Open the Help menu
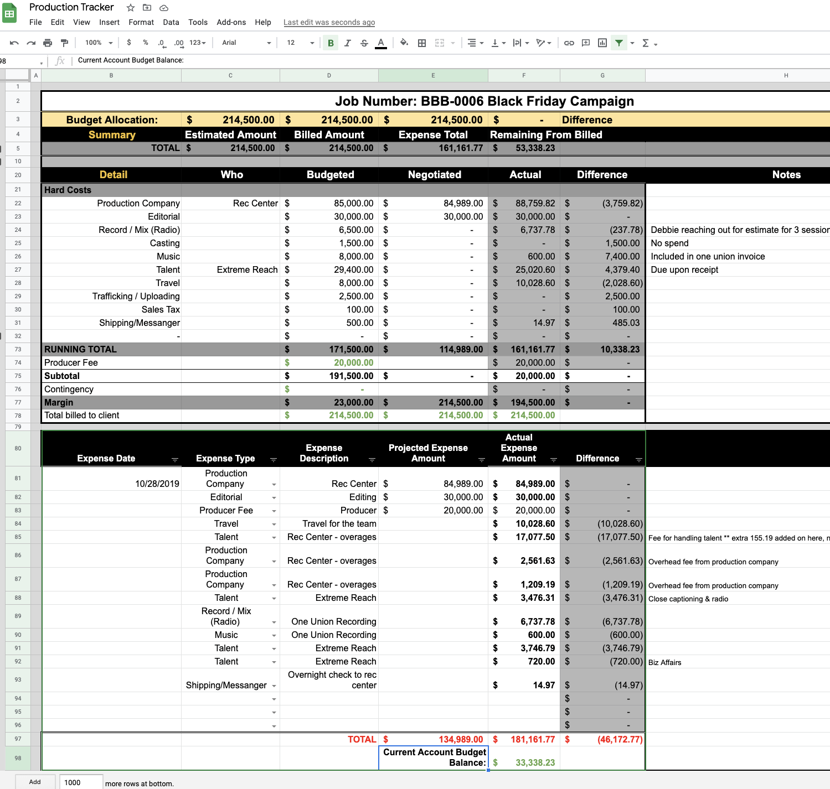 point(263,22)
